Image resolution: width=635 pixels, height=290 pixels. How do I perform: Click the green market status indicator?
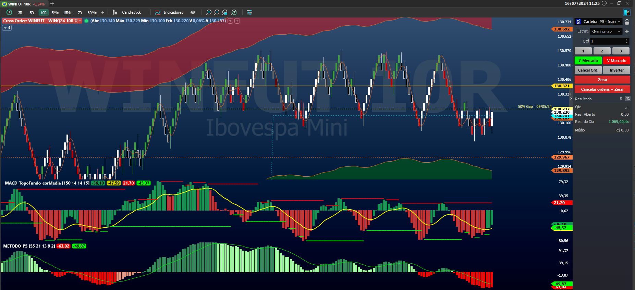pyautogui.click(x=86, y=21)
